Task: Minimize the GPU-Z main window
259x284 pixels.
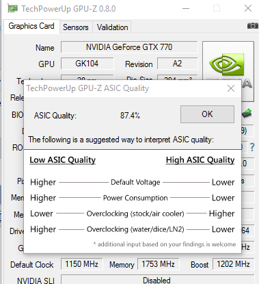Action: coord(186,9)
